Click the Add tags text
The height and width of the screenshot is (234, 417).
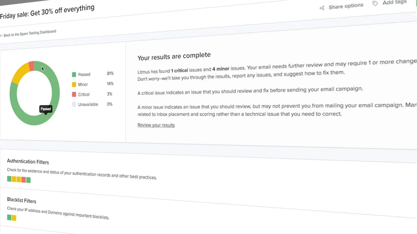tap(394, 2)
